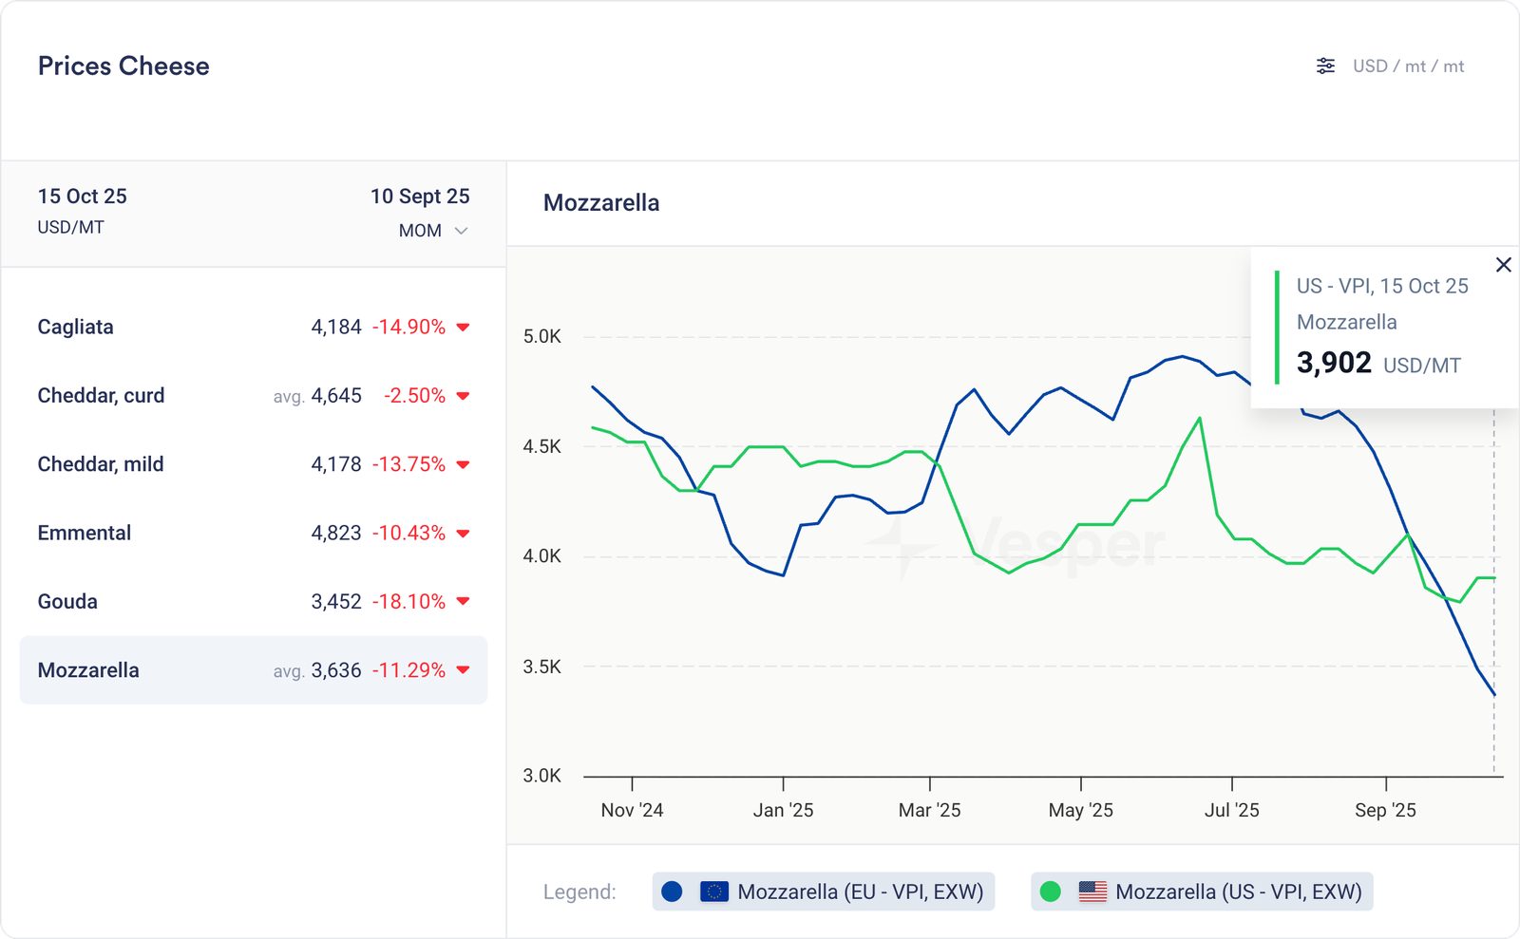Select the Mozzarella price row
Viewport: 1520px width, 939px height.
point(253,670)
